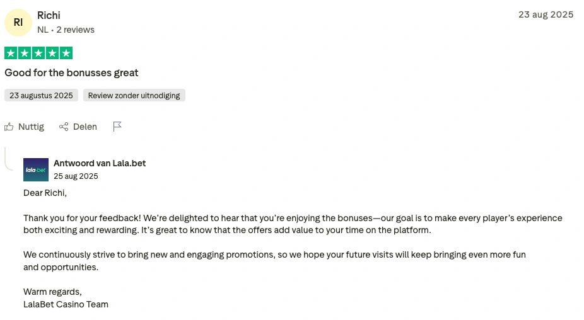Click the 'We continuously strive' paragraph
The height and width of the screenshot is (320, 584).
274,261
